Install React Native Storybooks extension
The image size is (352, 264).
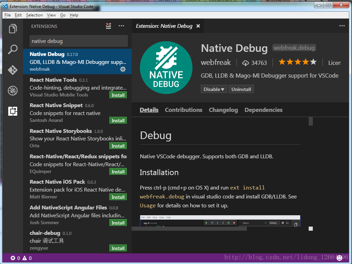[118, 146]
